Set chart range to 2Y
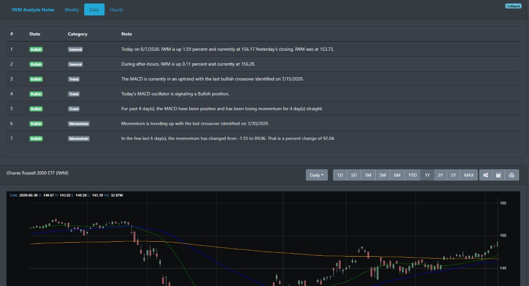The image size is (529, 286). (x=440, y=175)
